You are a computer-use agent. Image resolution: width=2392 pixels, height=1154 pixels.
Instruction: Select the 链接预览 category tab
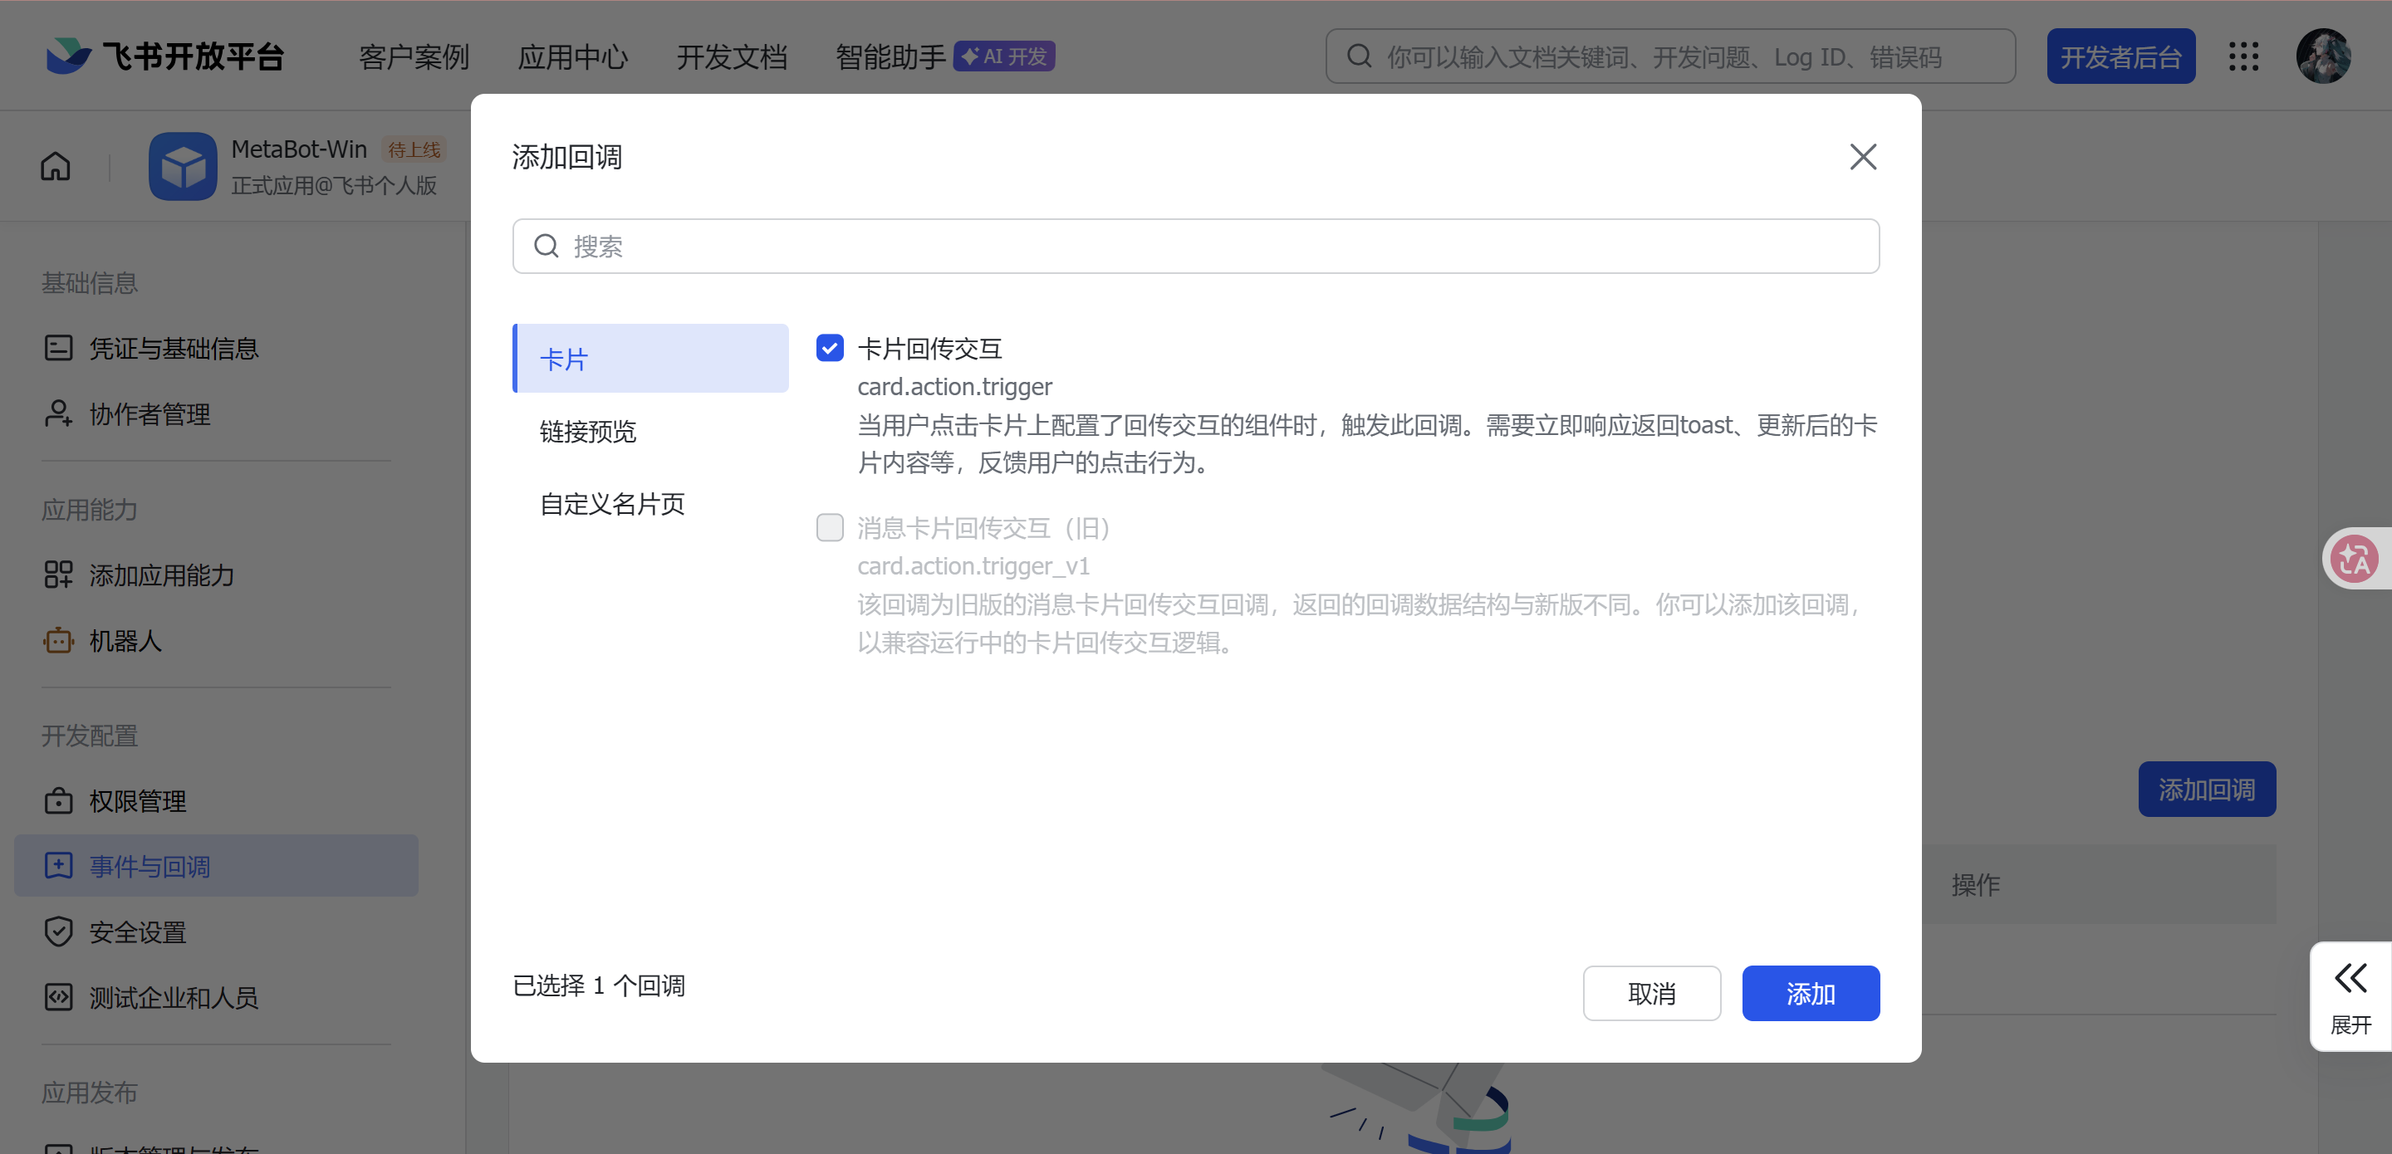click(x=588, y=431)
